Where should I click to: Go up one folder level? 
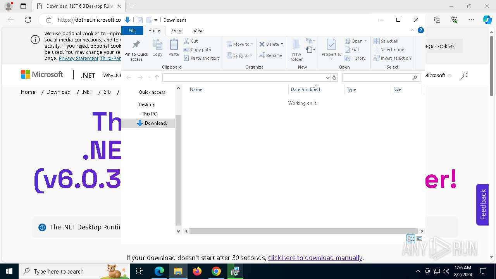click(157, 77)
